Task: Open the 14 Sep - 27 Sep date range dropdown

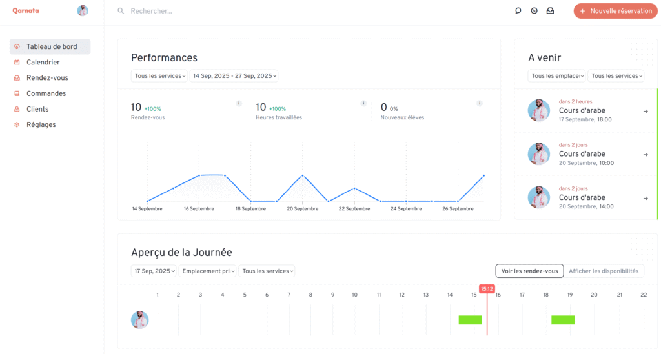Action: [x=234, y=76]
